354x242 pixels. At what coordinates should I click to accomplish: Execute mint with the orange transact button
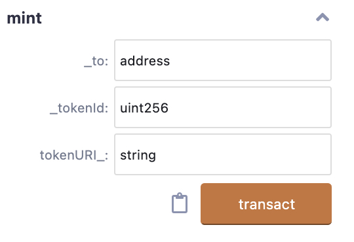(x=266, y=204)
